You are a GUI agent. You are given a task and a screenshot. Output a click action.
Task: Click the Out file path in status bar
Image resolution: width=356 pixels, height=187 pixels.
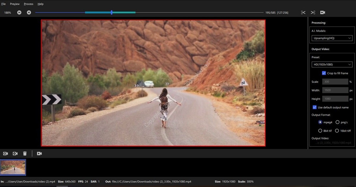[x=152, y=182]
